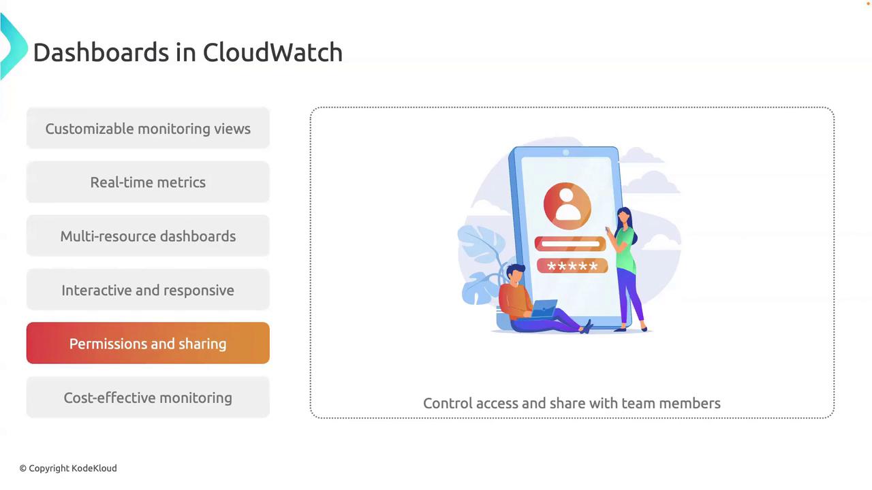This screenshot has width=872, height=490.
Task: Select the Customizable monitoring views item
Action: (148, 129)
